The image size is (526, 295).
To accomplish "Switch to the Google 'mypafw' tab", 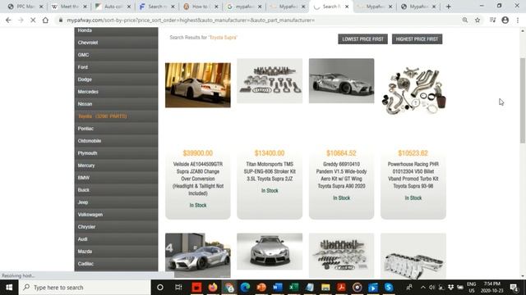I will (x=244, y=7).
